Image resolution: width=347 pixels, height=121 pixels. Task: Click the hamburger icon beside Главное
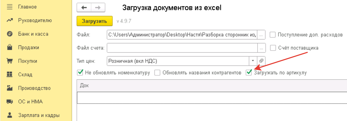click(x=10, y=7)
